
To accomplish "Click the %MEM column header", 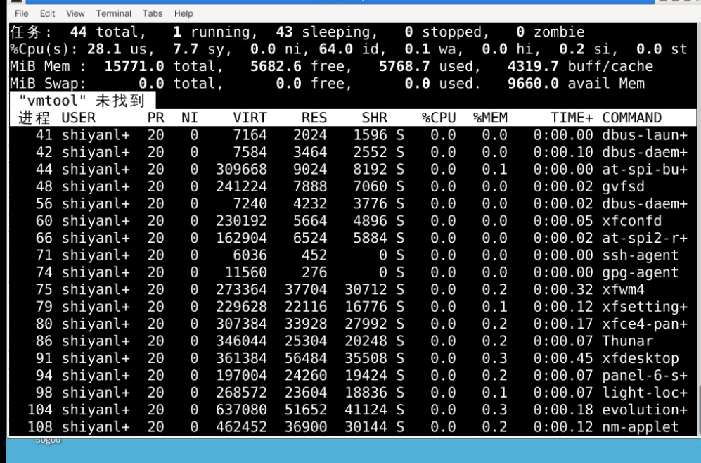I will pyautogui.click(x=490, y=118).
